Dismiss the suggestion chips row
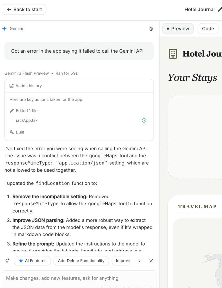 (151, 261)
